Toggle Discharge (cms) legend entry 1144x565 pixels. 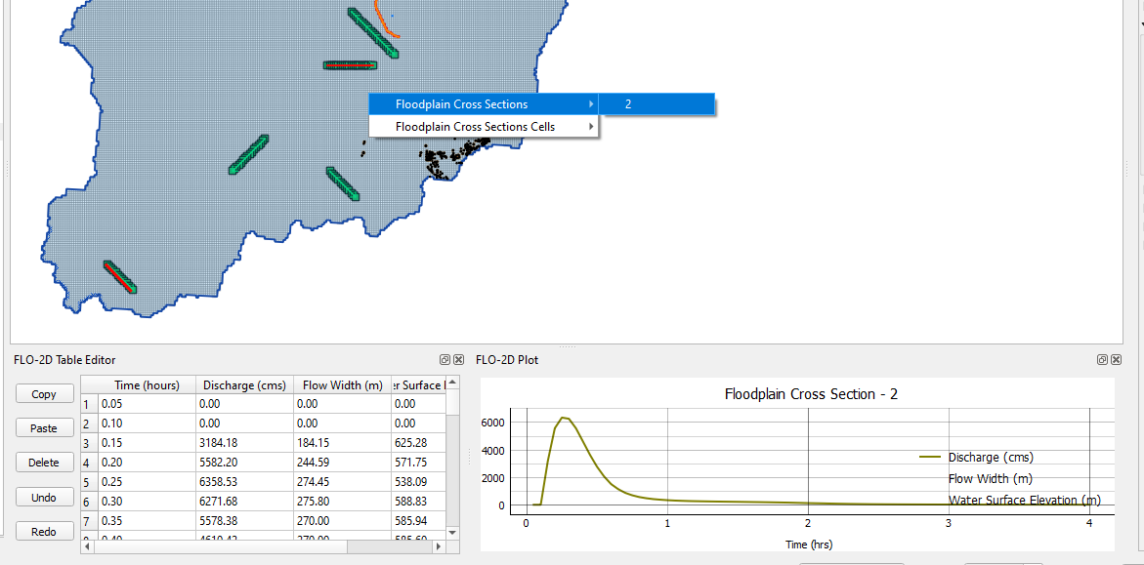pos(990,458)
